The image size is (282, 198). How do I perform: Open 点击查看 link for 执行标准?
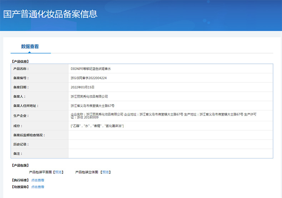click(x=37, y=180)
